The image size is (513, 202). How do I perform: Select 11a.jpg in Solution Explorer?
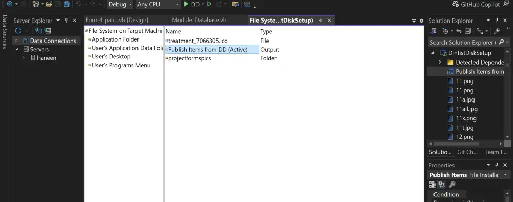(x=465, y=99)
